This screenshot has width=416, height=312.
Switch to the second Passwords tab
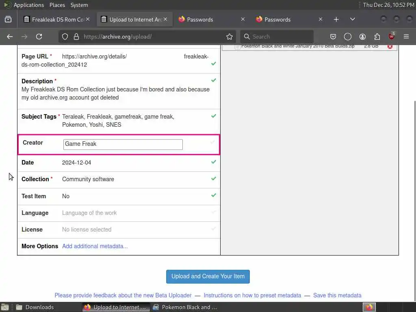[x=289, y=19]
